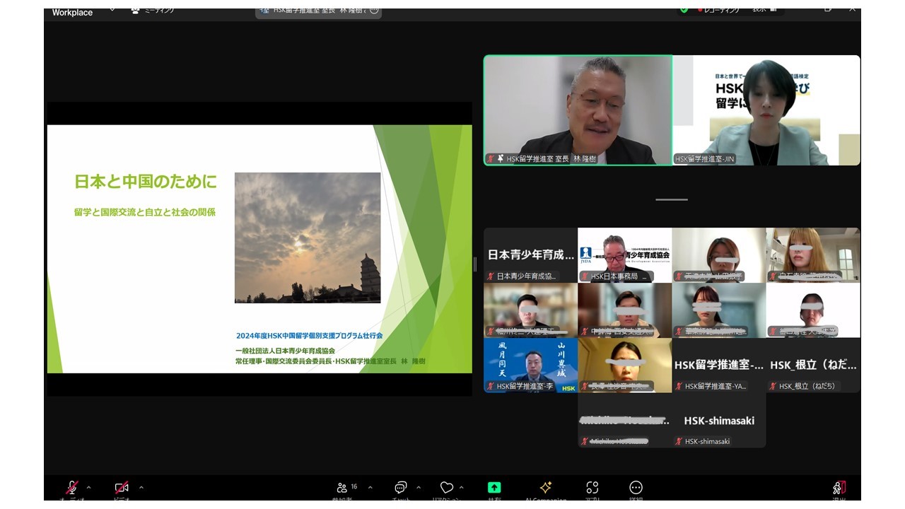Expand participants options arrow
Screen dimensions: 905x509
[370, 488]
